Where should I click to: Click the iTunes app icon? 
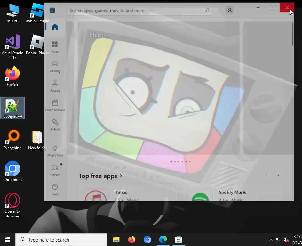[x=96, y=195]
